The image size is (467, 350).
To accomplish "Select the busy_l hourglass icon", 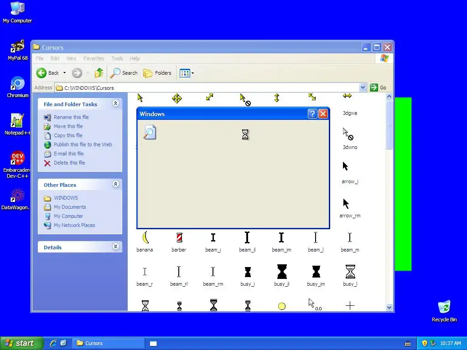I will click(350, 272).
